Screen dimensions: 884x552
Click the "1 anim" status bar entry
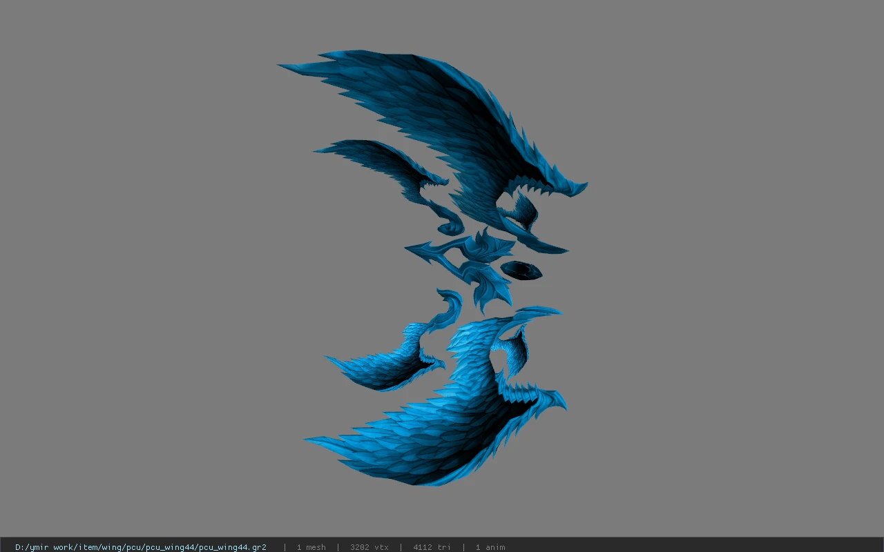coord(490,547)
